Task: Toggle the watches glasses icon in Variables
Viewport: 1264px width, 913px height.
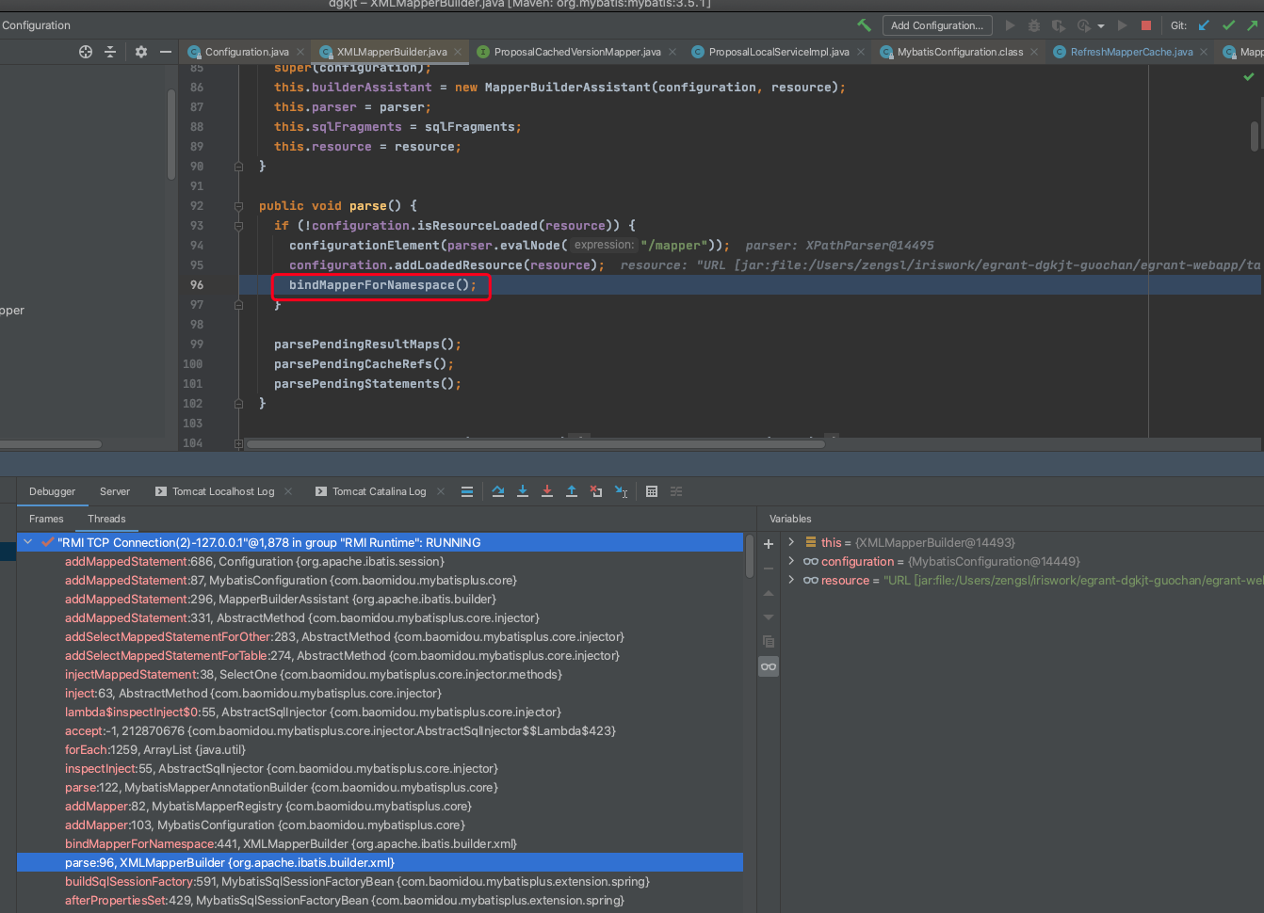Action: [769, 666]
